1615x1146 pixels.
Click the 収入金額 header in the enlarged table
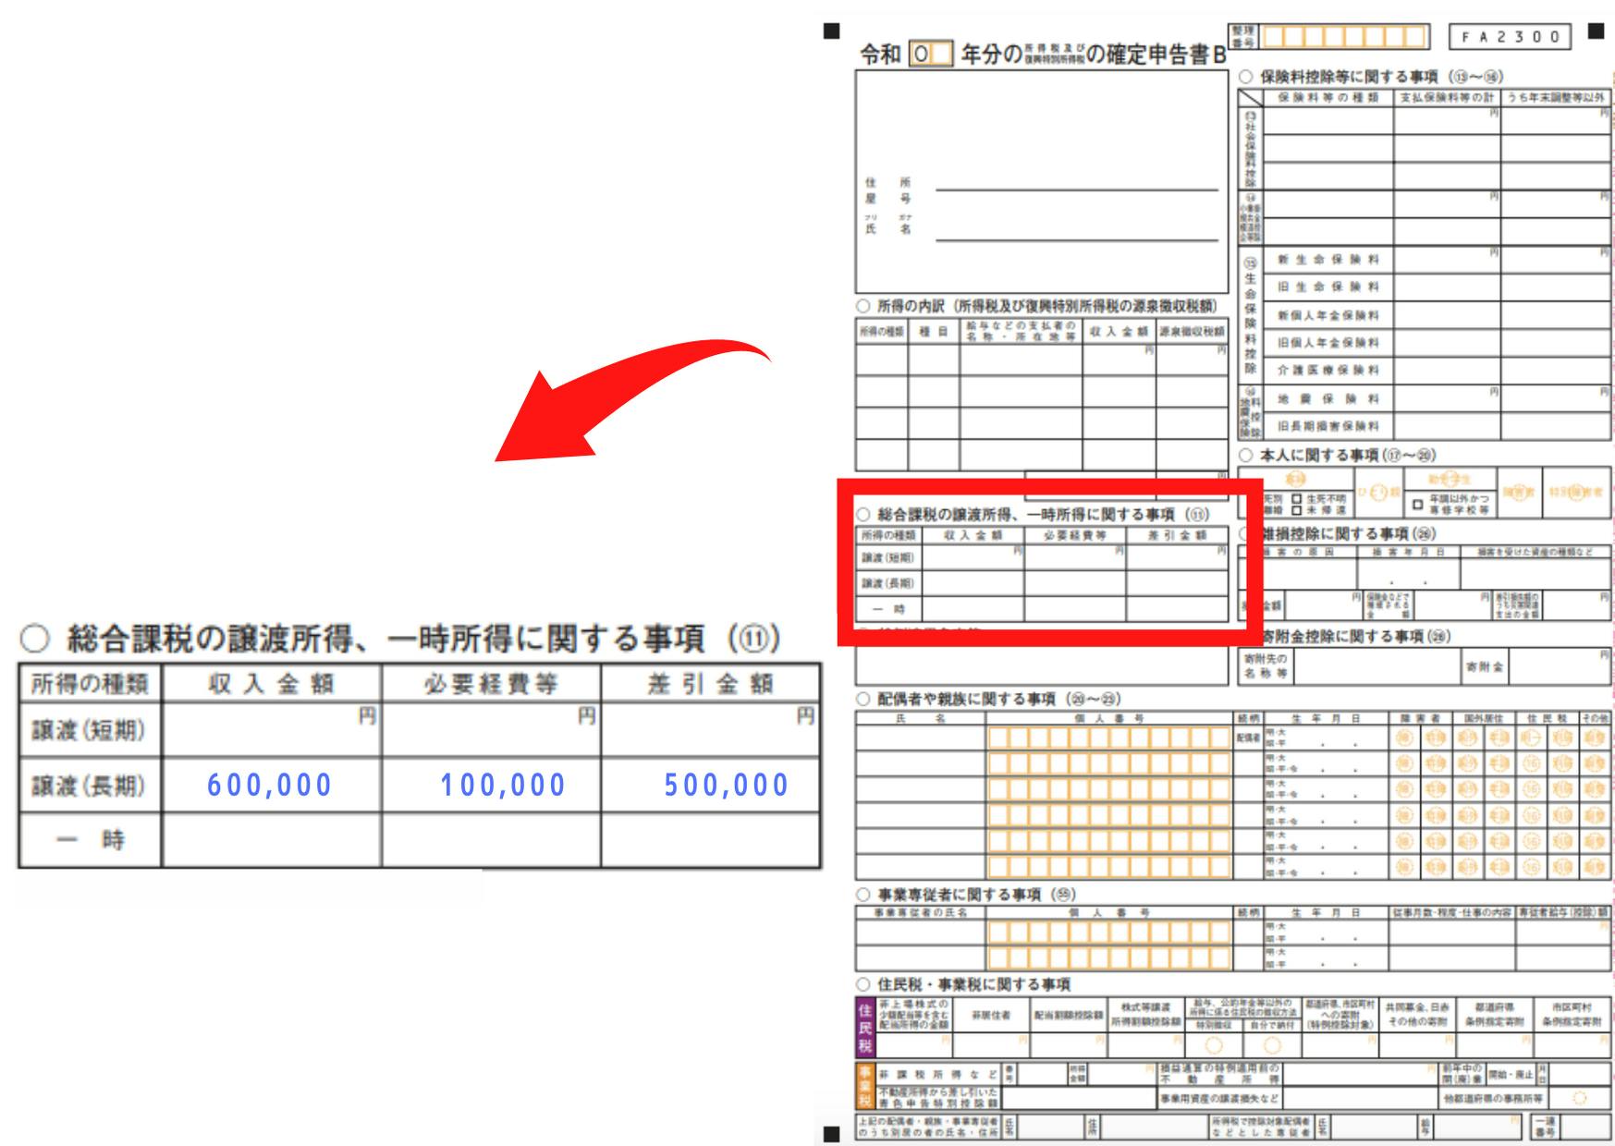click(271, 684)
